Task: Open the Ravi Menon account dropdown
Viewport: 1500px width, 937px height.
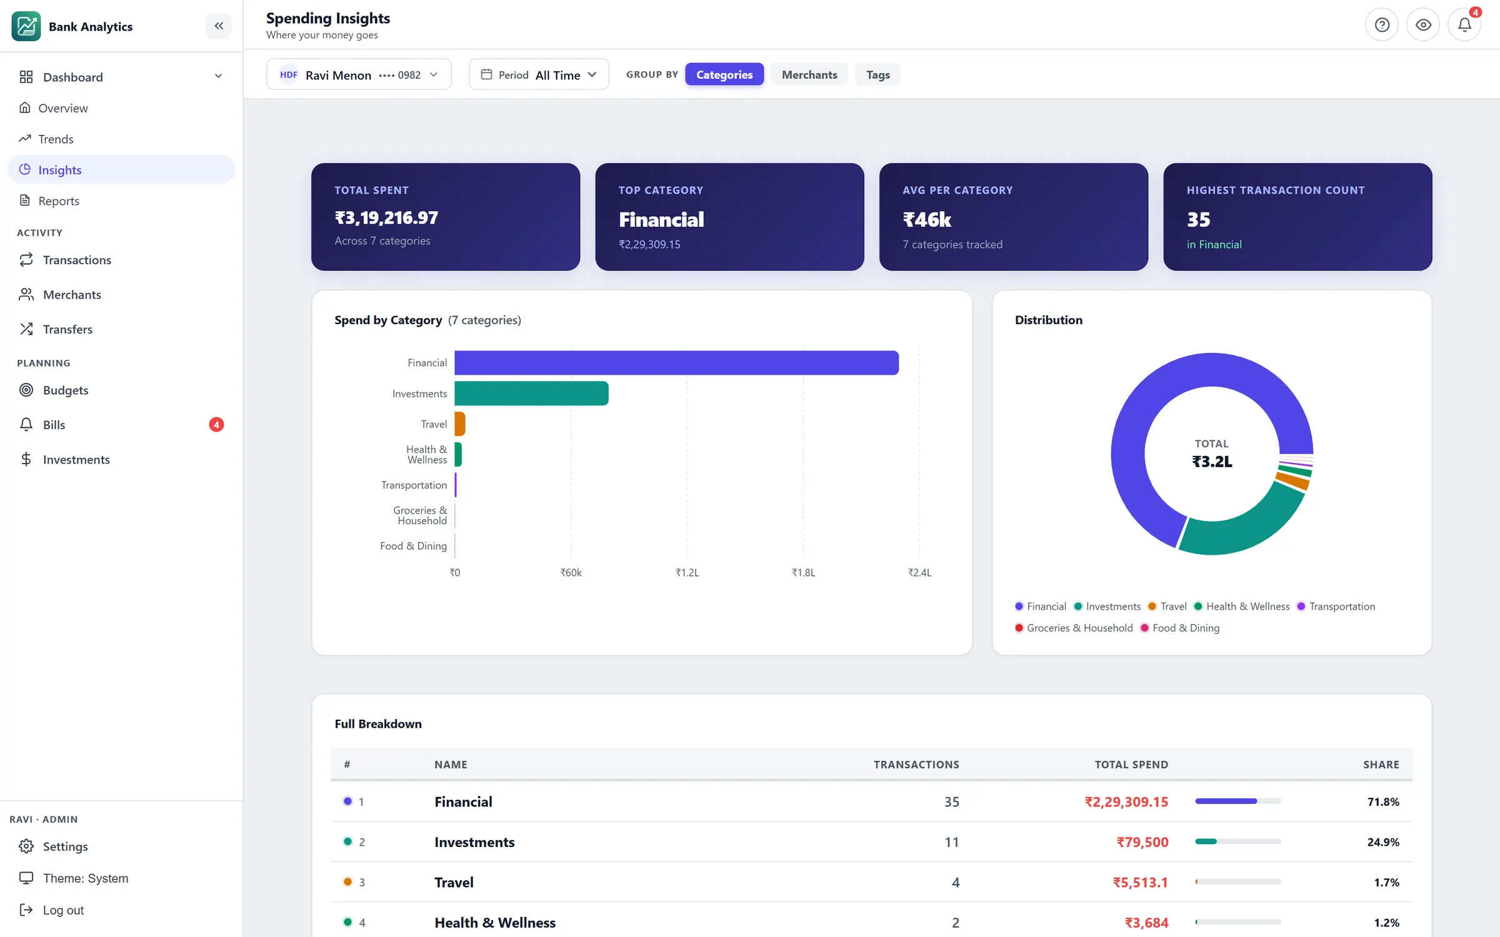Action: pos(359,74)
